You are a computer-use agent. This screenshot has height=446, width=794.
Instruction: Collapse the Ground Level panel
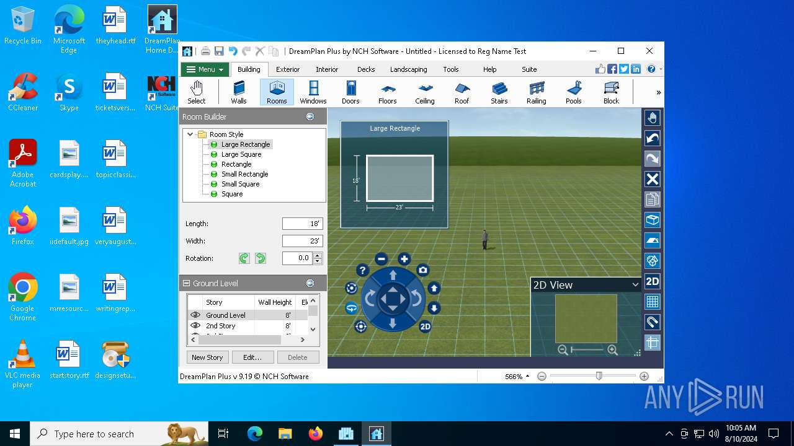click(185, 283)
